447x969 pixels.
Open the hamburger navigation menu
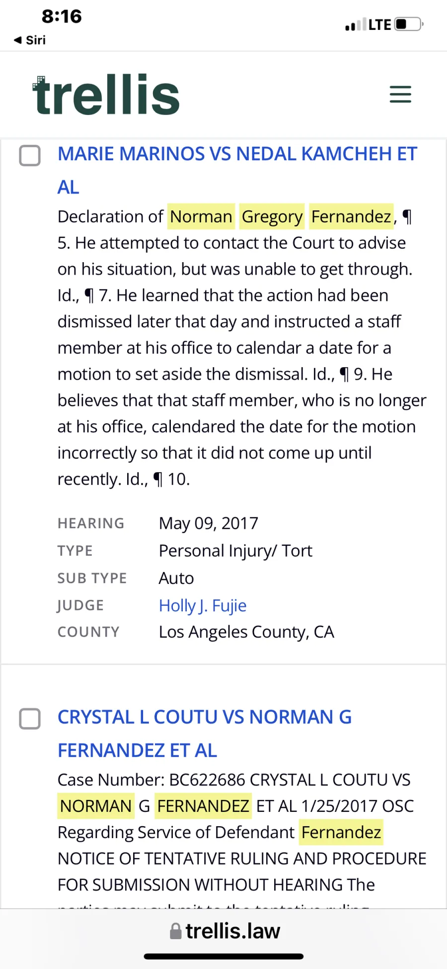(x=400, y=95)
